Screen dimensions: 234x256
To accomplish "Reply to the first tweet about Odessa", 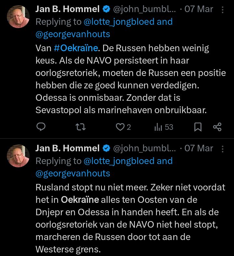I will (x=41, y=127).
